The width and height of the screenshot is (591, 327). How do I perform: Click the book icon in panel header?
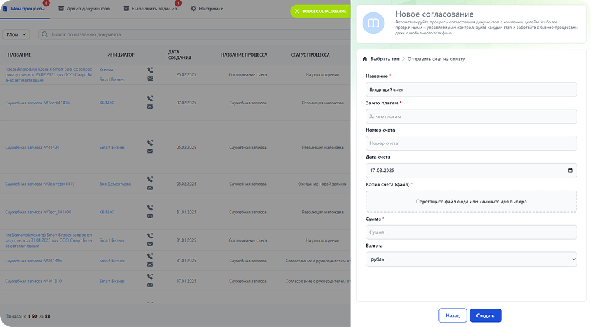[373, 23]
